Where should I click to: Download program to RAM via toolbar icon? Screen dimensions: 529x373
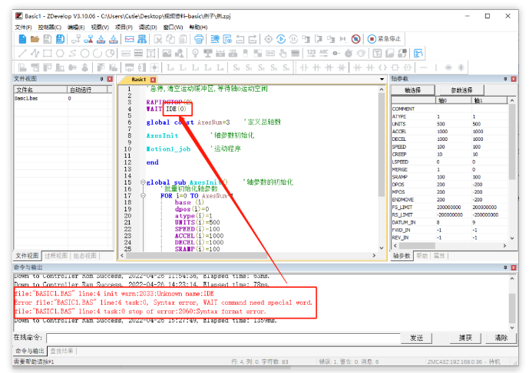pyautogui.click(x=101, y=39)
